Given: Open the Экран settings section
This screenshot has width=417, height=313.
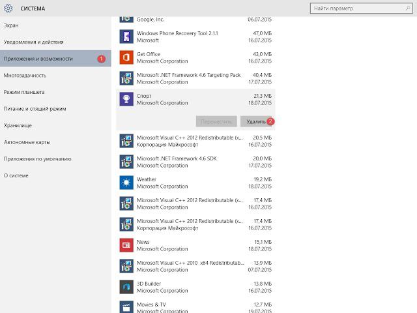Looking at the screenshot, I should [55, 25].
